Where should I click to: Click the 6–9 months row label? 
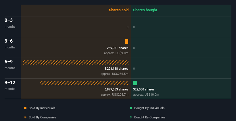pyautogui.click(x=10, y=65)
